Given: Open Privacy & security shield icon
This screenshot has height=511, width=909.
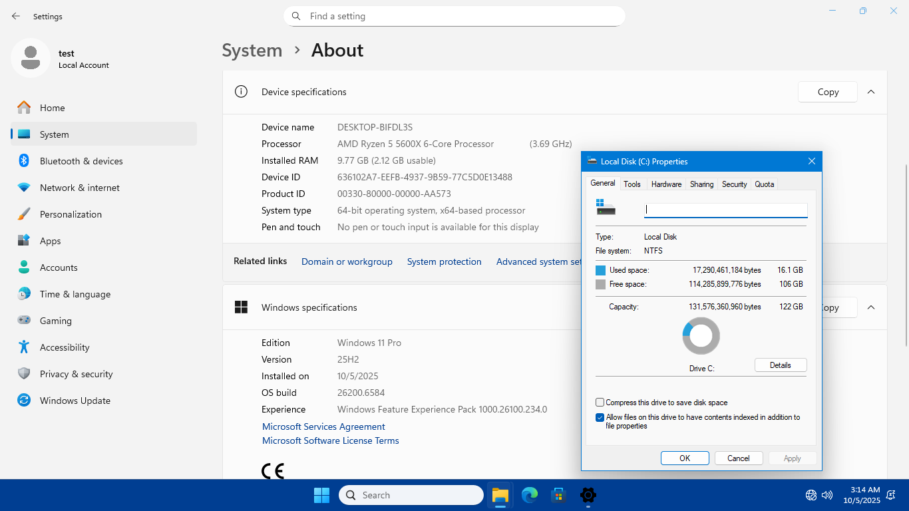Looking at the screenshot, I should tap(24, 374).
